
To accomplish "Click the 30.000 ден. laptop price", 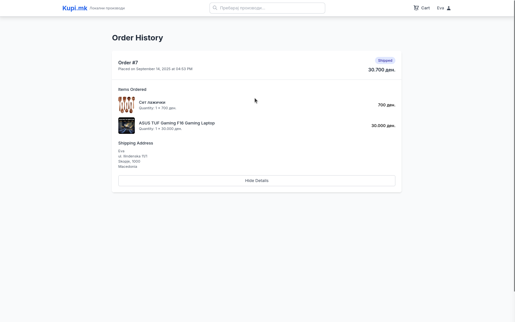I will [383, 126].
